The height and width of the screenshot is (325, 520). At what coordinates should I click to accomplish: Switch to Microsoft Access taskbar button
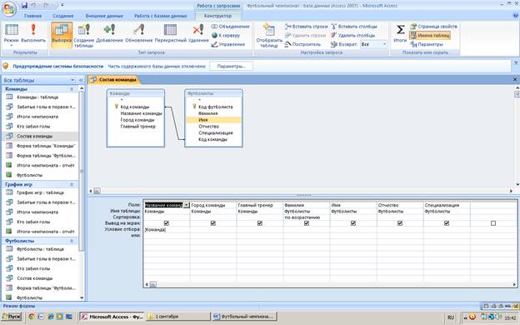[x=112, y=317]
